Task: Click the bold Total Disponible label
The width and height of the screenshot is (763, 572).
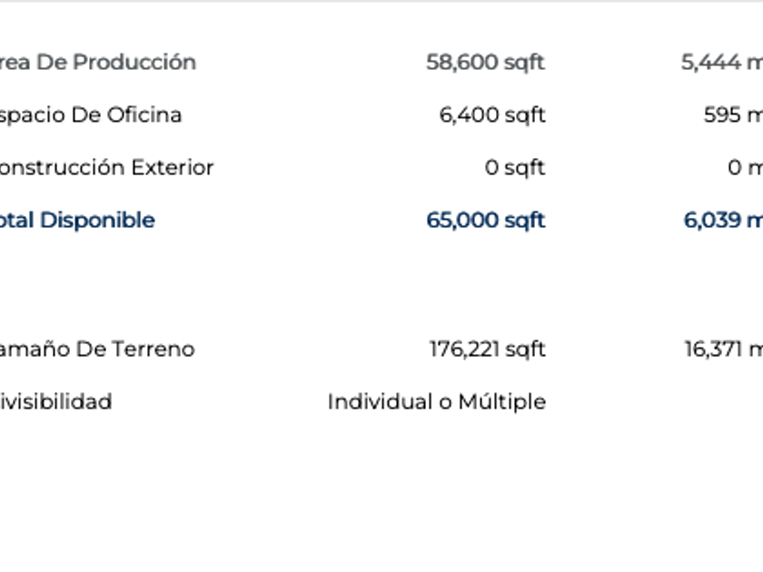Action: tap(78, 220)
